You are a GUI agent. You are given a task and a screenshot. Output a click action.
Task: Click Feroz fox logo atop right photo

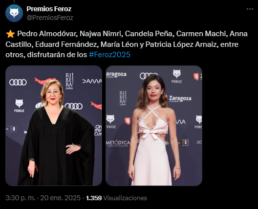pos(176,76)
